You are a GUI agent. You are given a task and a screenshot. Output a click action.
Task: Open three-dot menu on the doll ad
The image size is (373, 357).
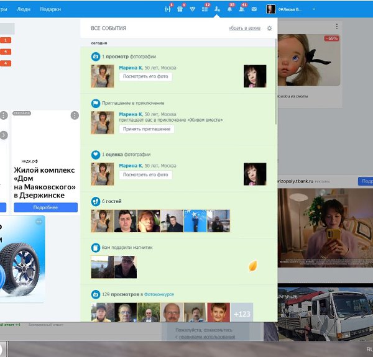click(x=336, y=27)
